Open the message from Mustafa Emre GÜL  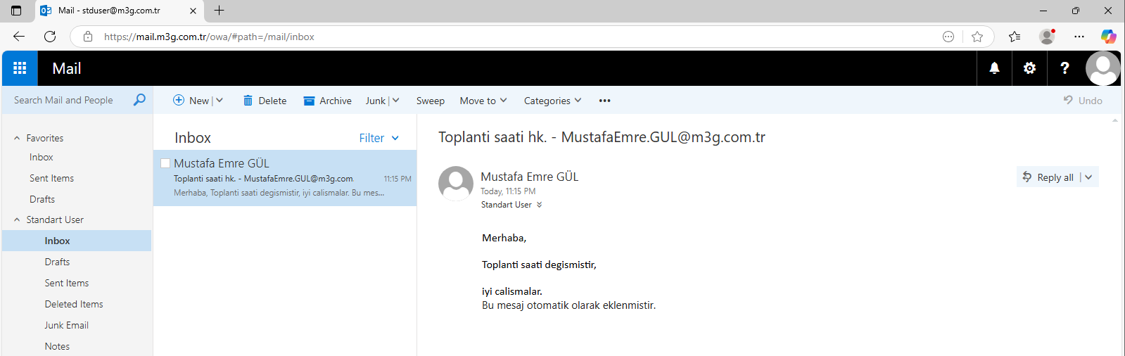coord(285,178)
